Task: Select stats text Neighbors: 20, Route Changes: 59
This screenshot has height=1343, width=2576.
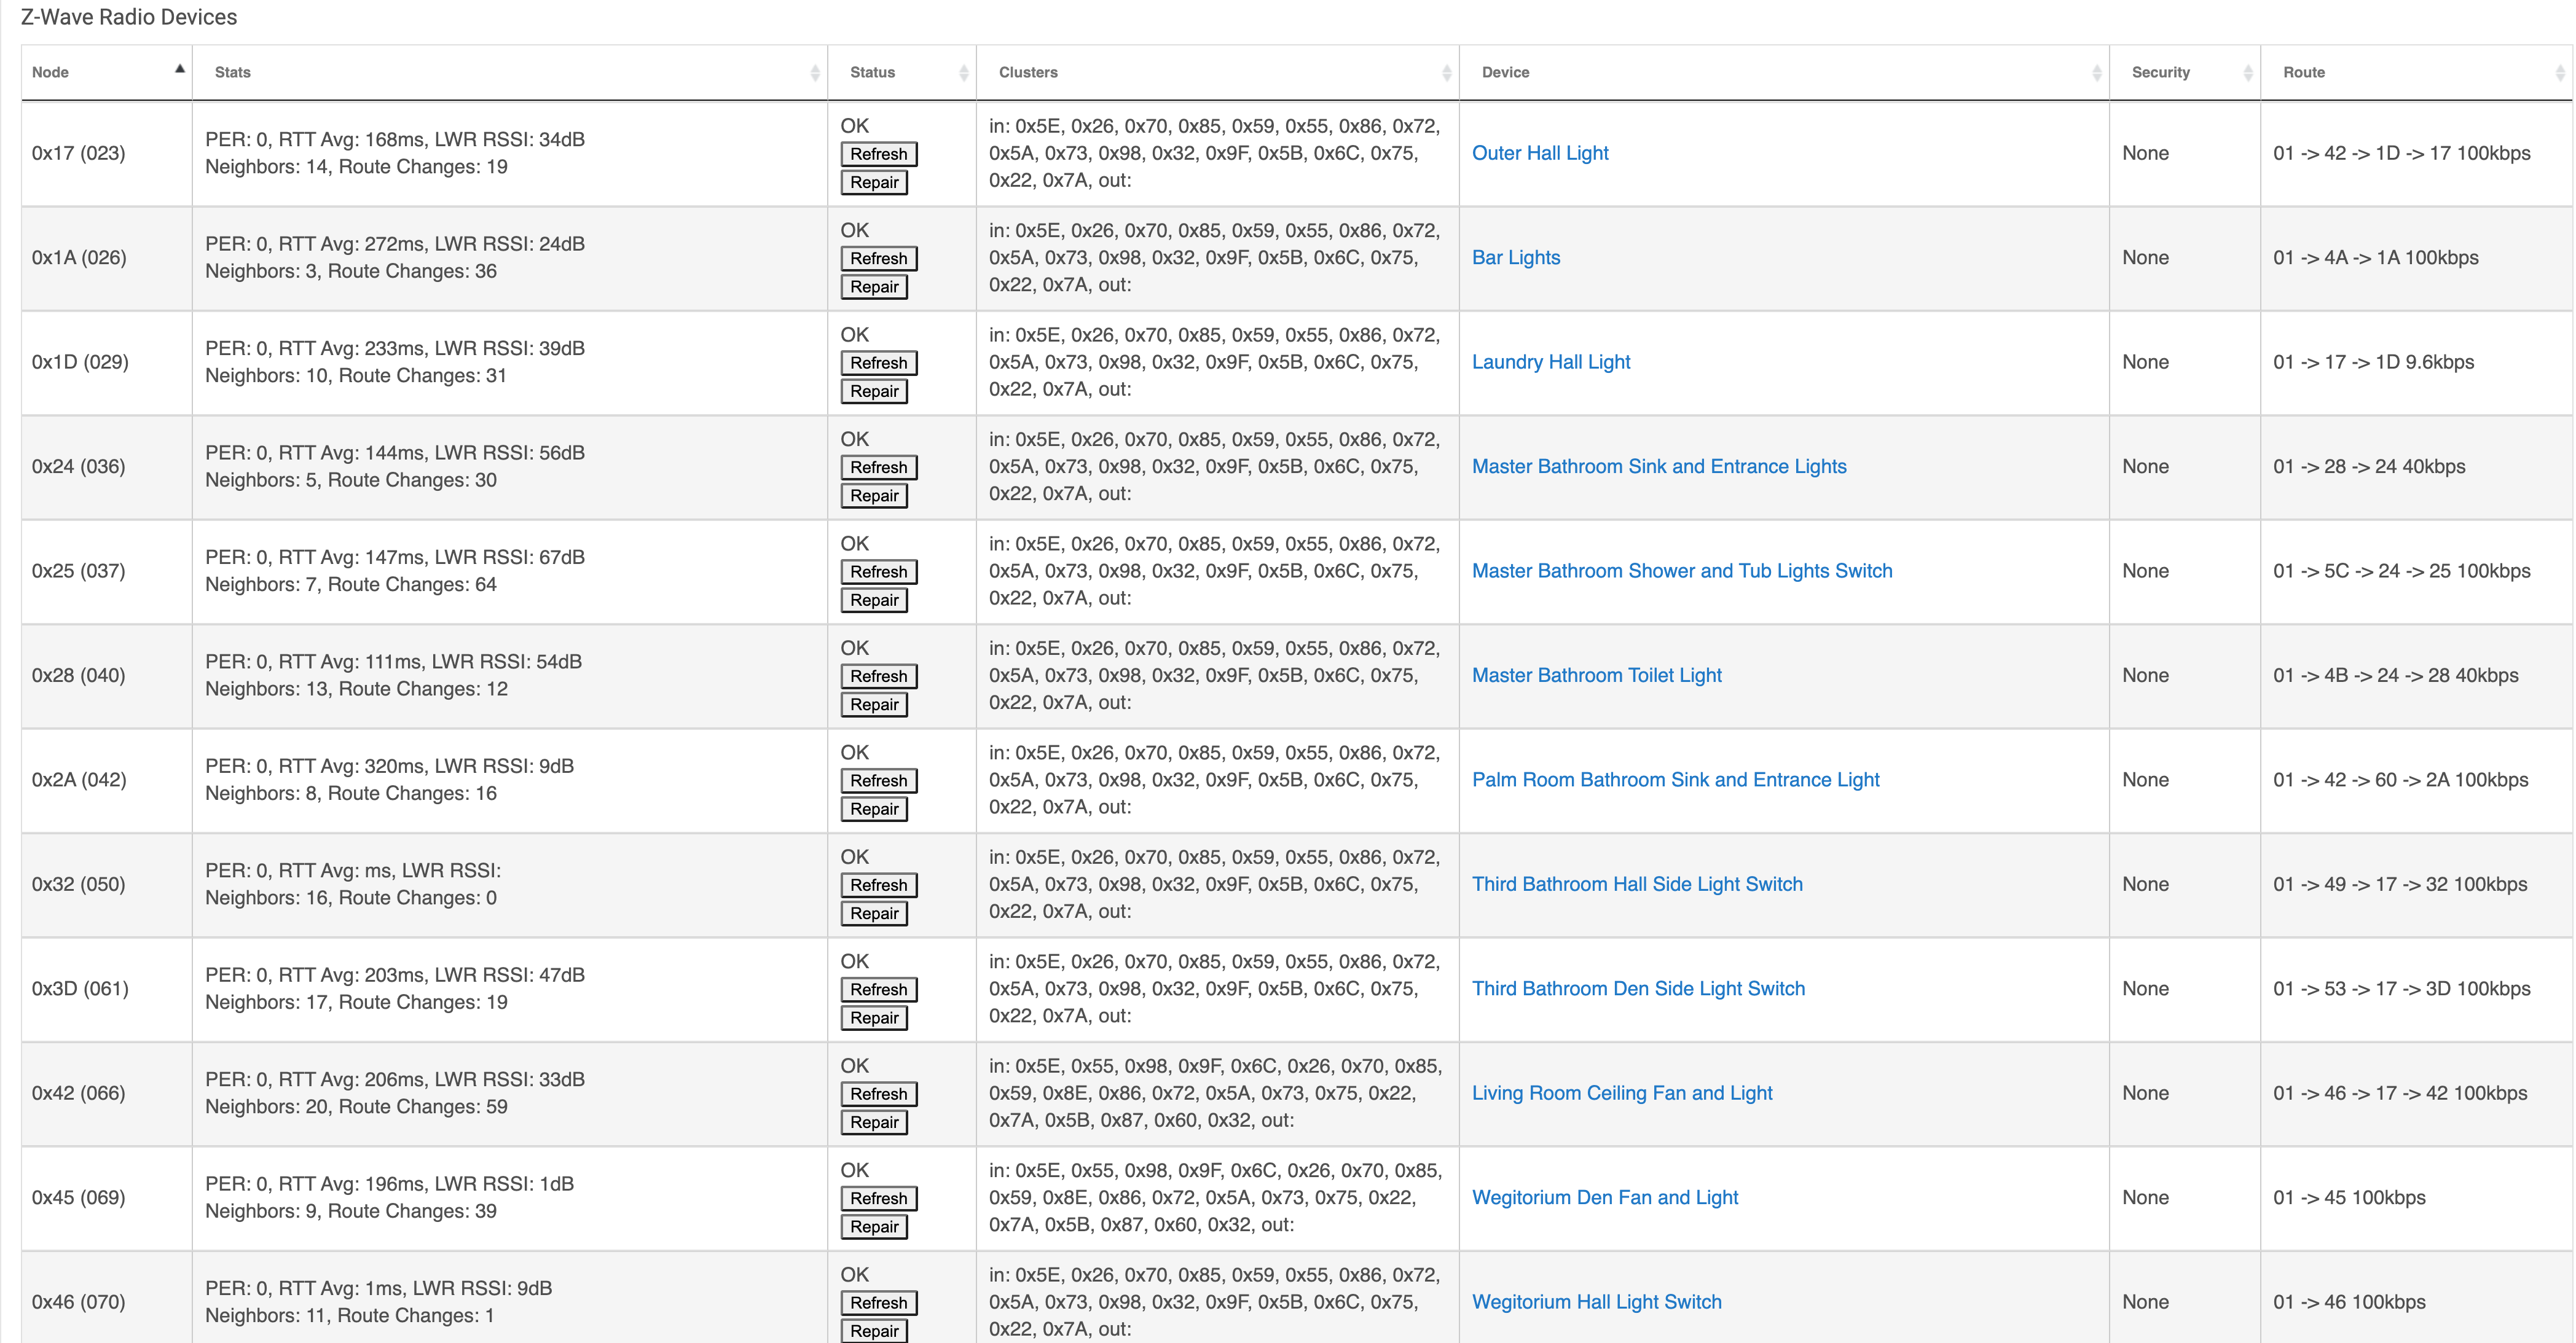Action: 356,1107
